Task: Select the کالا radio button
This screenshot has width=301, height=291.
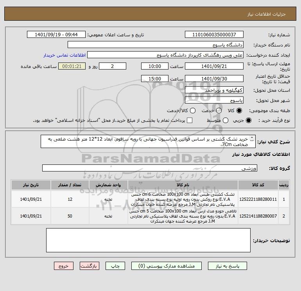Action: [x=239, y=111]
